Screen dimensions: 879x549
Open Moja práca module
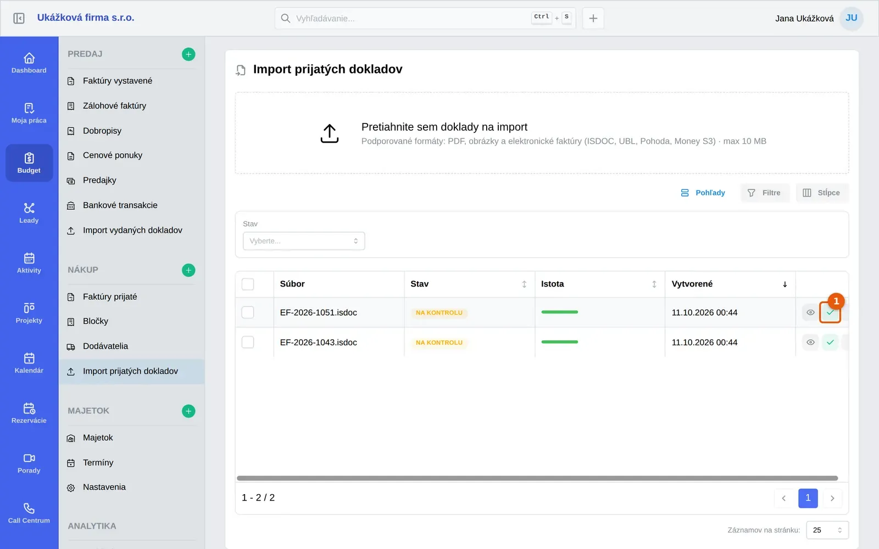click(x=29, y=113)
